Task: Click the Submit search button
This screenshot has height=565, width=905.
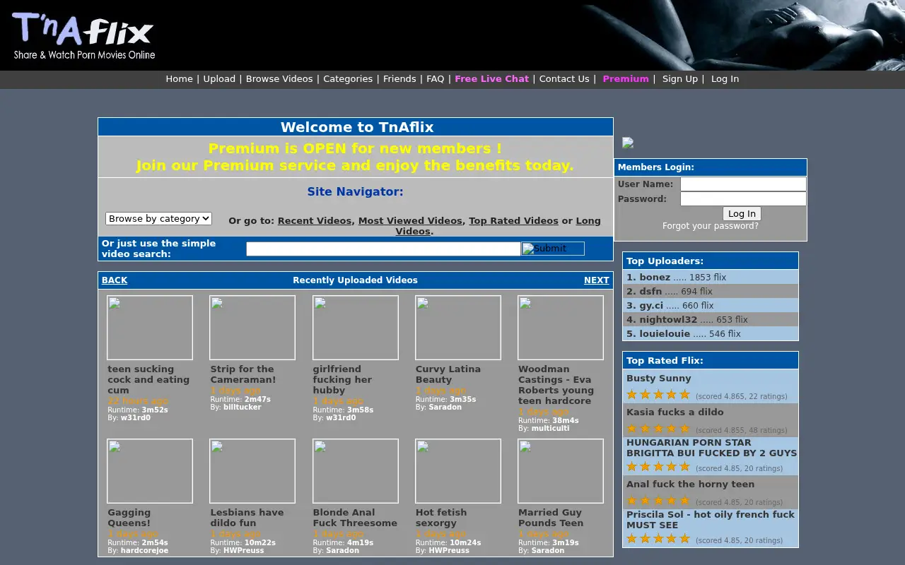Action: [x=553, y=249]
